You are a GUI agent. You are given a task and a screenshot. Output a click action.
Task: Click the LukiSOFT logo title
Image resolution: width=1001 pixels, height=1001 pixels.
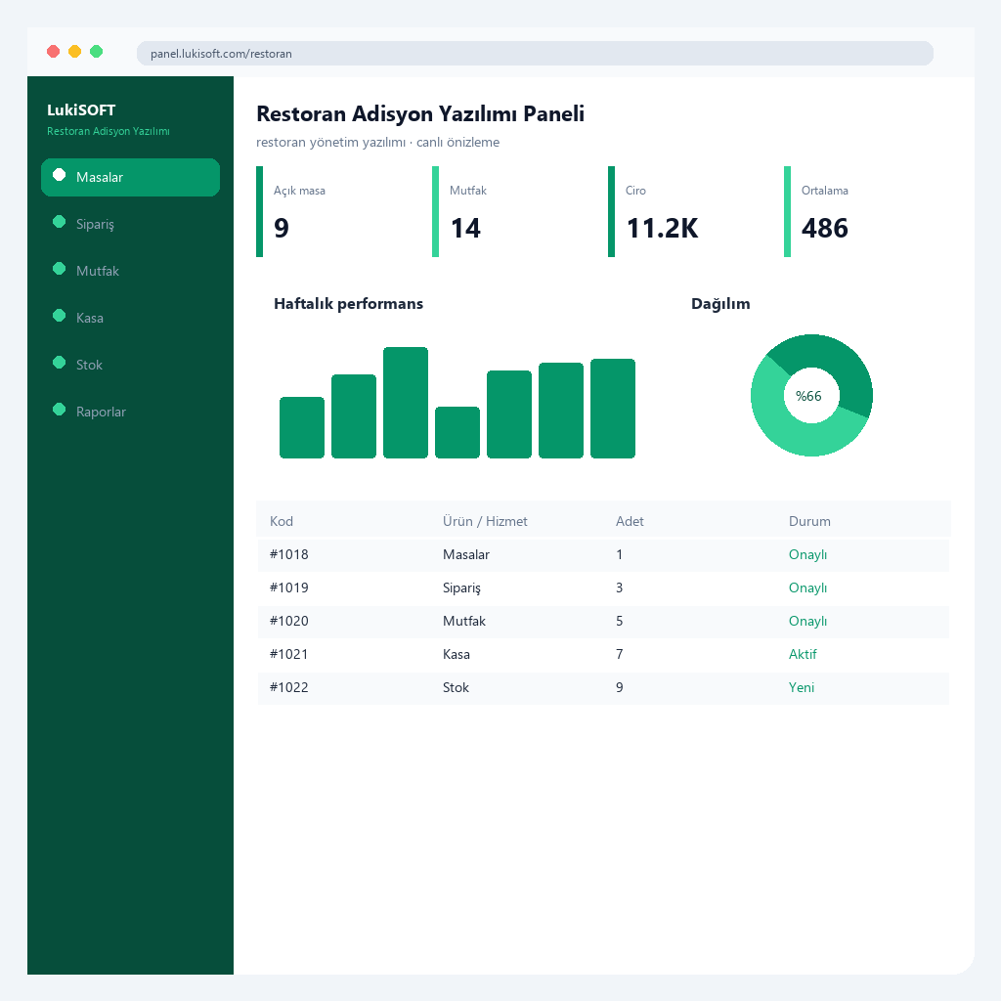(81, 110)
